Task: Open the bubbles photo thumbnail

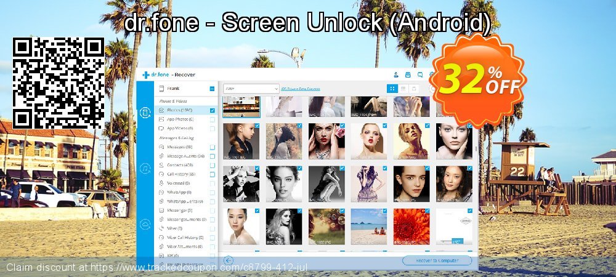Action: click(326, 227)
